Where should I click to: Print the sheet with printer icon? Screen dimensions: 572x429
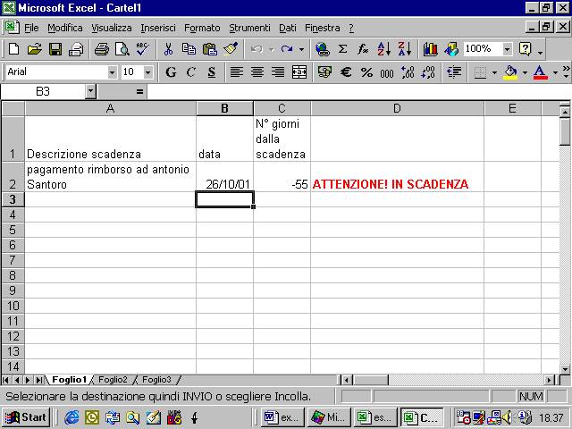pos(76,49)
